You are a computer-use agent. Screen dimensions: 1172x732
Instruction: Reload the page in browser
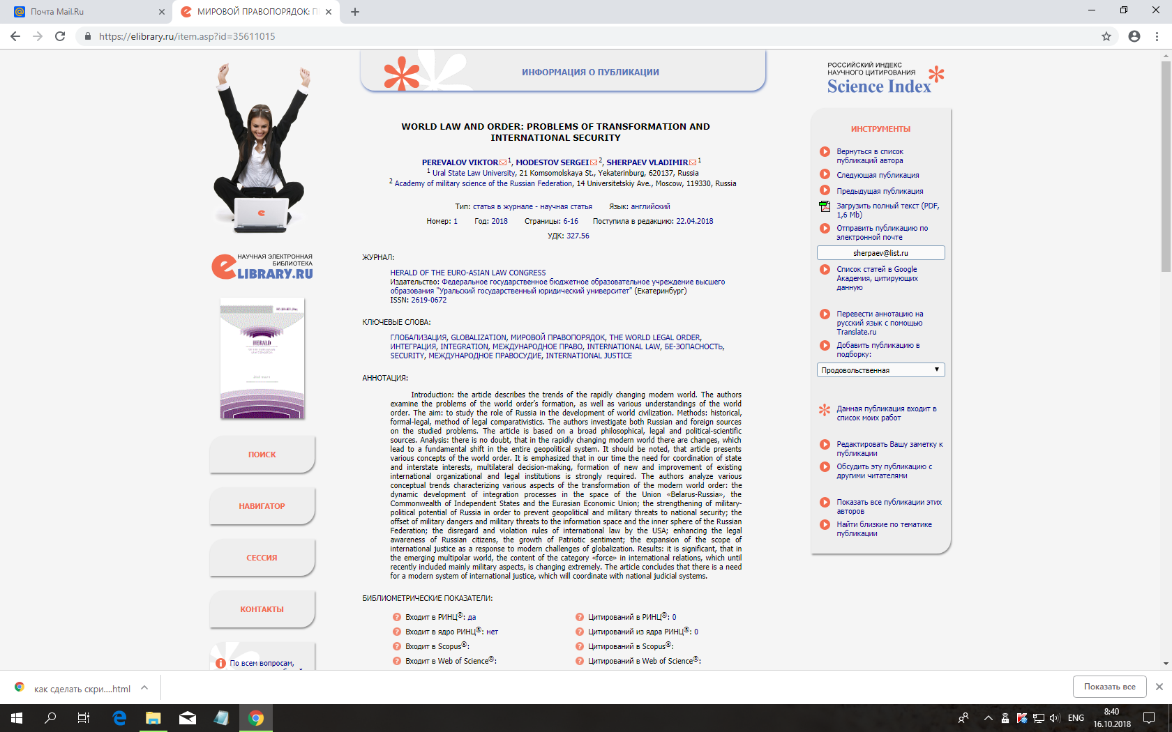tap(60, 36)
